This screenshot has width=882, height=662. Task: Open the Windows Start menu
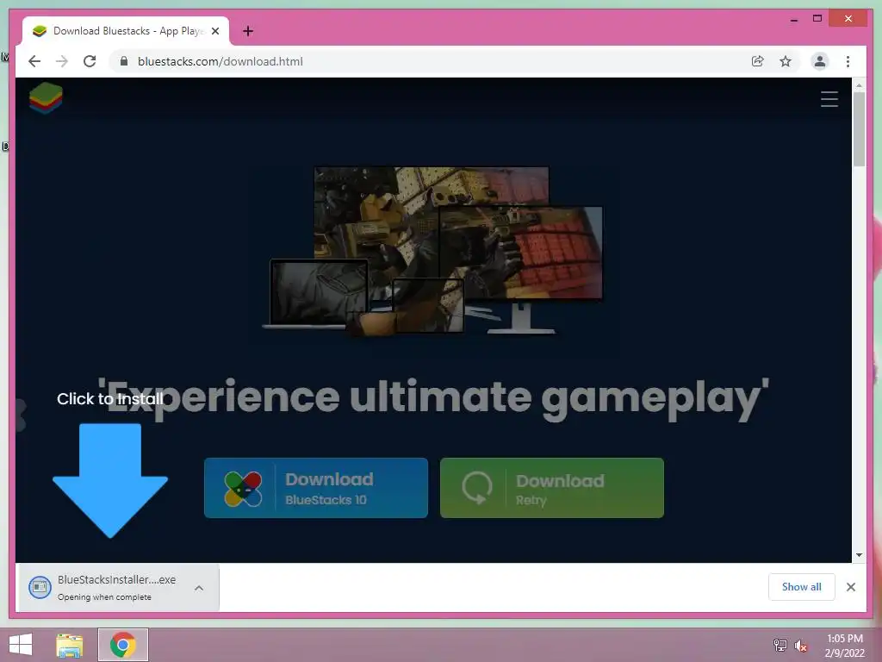click(x=21, y=645)
